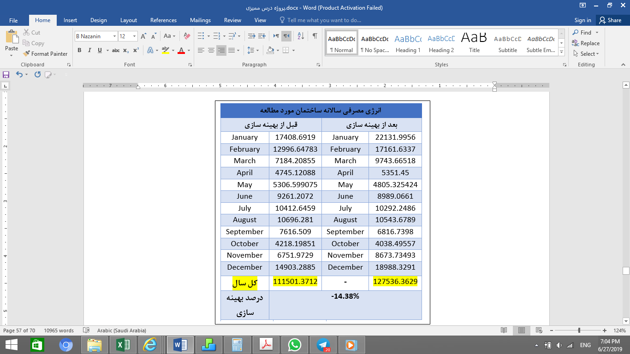Apply strikethrough formatting
Viewport: 630px width, 354px height.
click(x=116, y=50)
